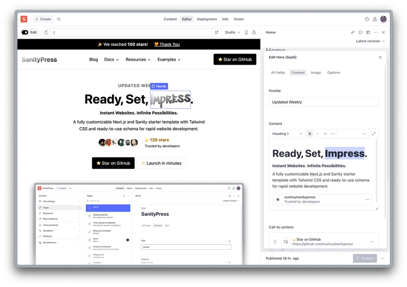Click star icon of nuotsu/sanitypress block
Image resolution: width=407 pixels, height=287 pixels.
pyautogui.click(x=278, y=199)
